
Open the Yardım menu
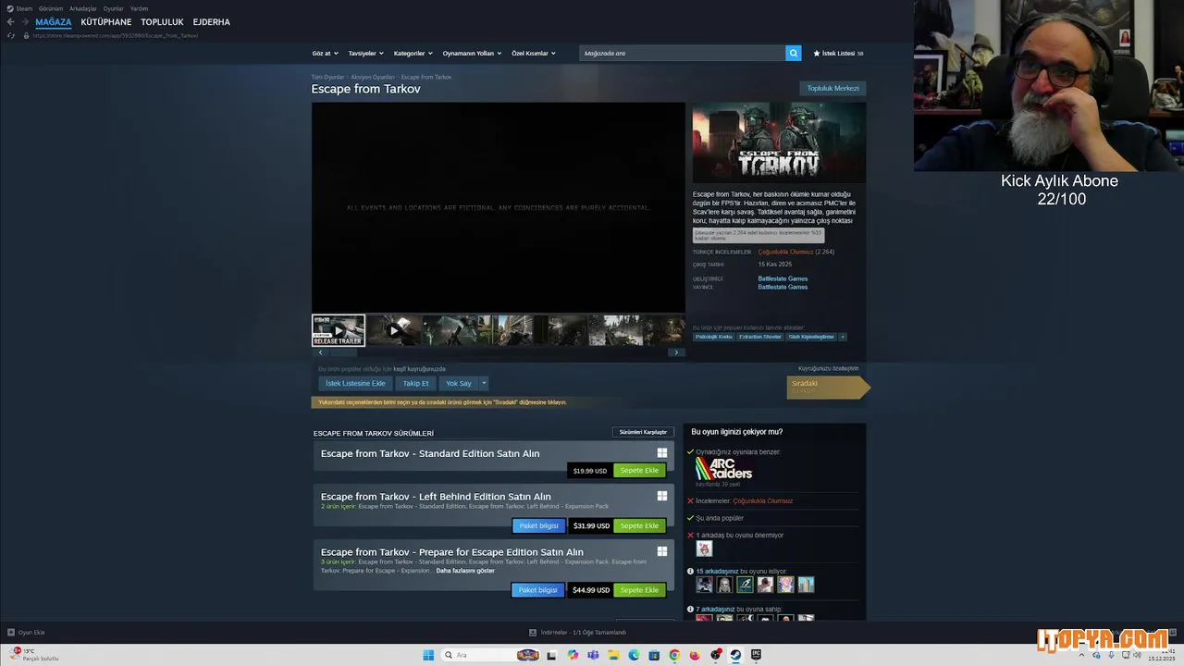pyautogui.click(x=139, y=8)
